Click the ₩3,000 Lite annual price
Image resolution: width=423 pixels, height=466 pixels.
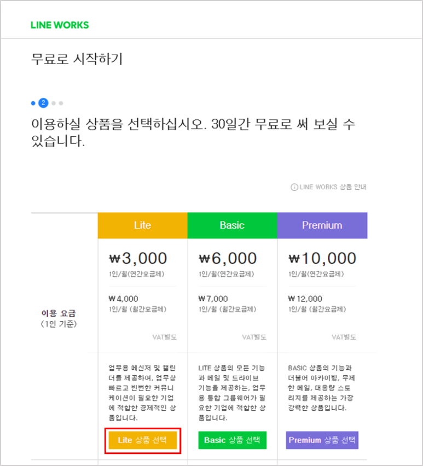(138, 258)
